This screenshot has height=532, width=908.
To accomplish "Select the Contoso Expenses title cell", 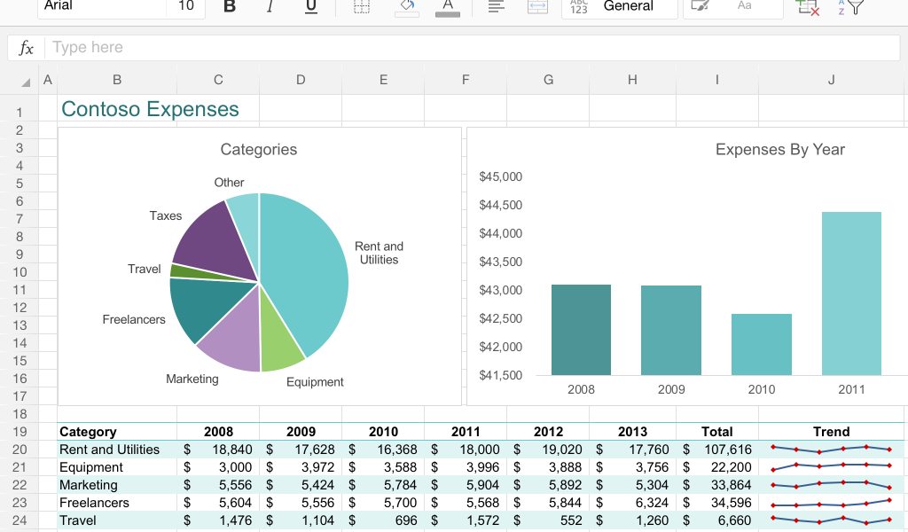I will coord(150,109).
